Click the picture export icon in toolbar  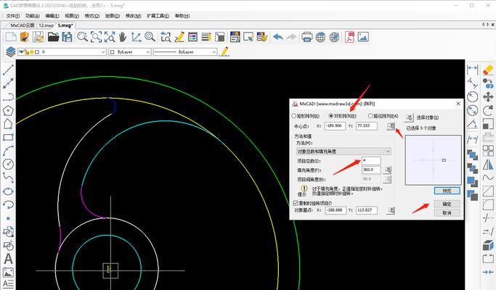click(x=363, y=37)
